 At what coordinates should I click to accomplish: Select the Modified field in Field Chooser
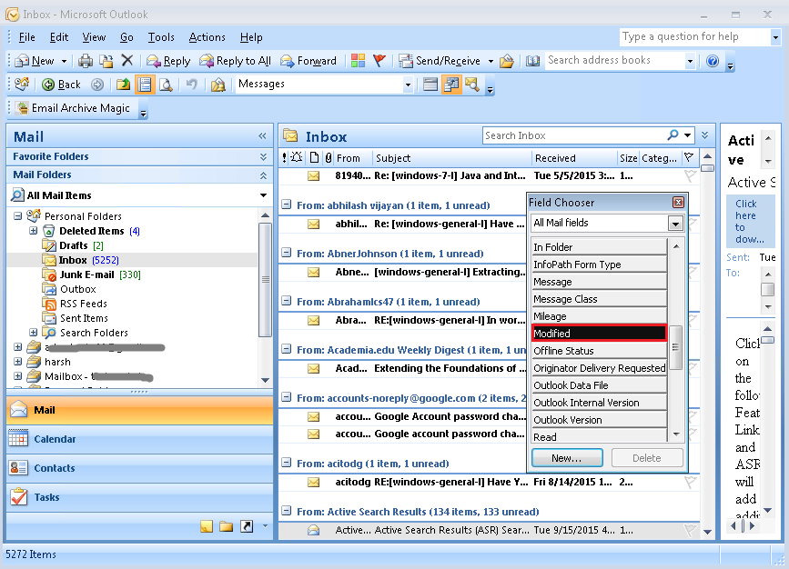pos(600,334)
